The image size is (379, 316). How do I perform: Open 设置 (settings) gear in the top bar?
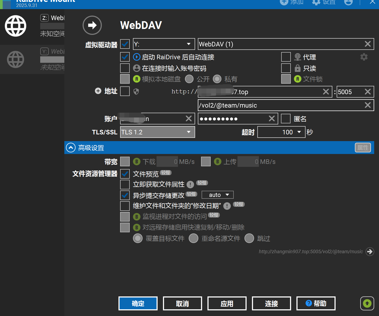[316, 2]
